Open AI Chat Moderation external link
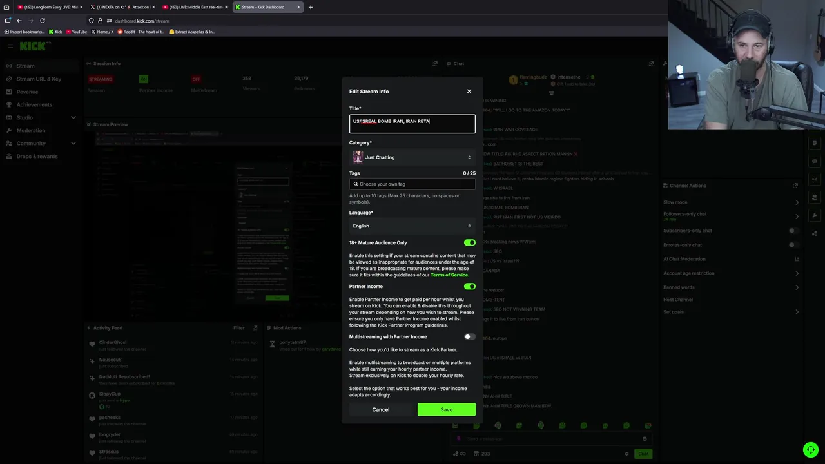825x464 pixels. coord(797,259)
